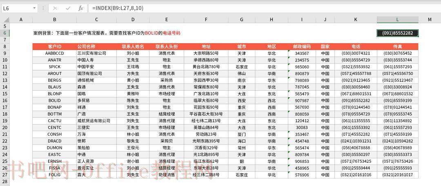Select postal code cell 907987
Image resolution: width=441 pixels, height=186 pixels.
302,101
